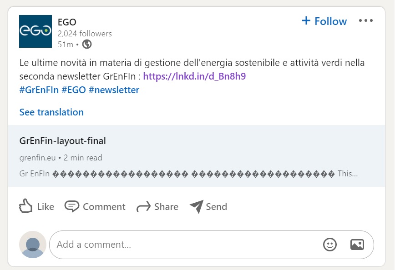Image resolution: width=395 pixels, height=270 pixels.
Task: Click the Send paper plane icon
Action: coord(197,206)
